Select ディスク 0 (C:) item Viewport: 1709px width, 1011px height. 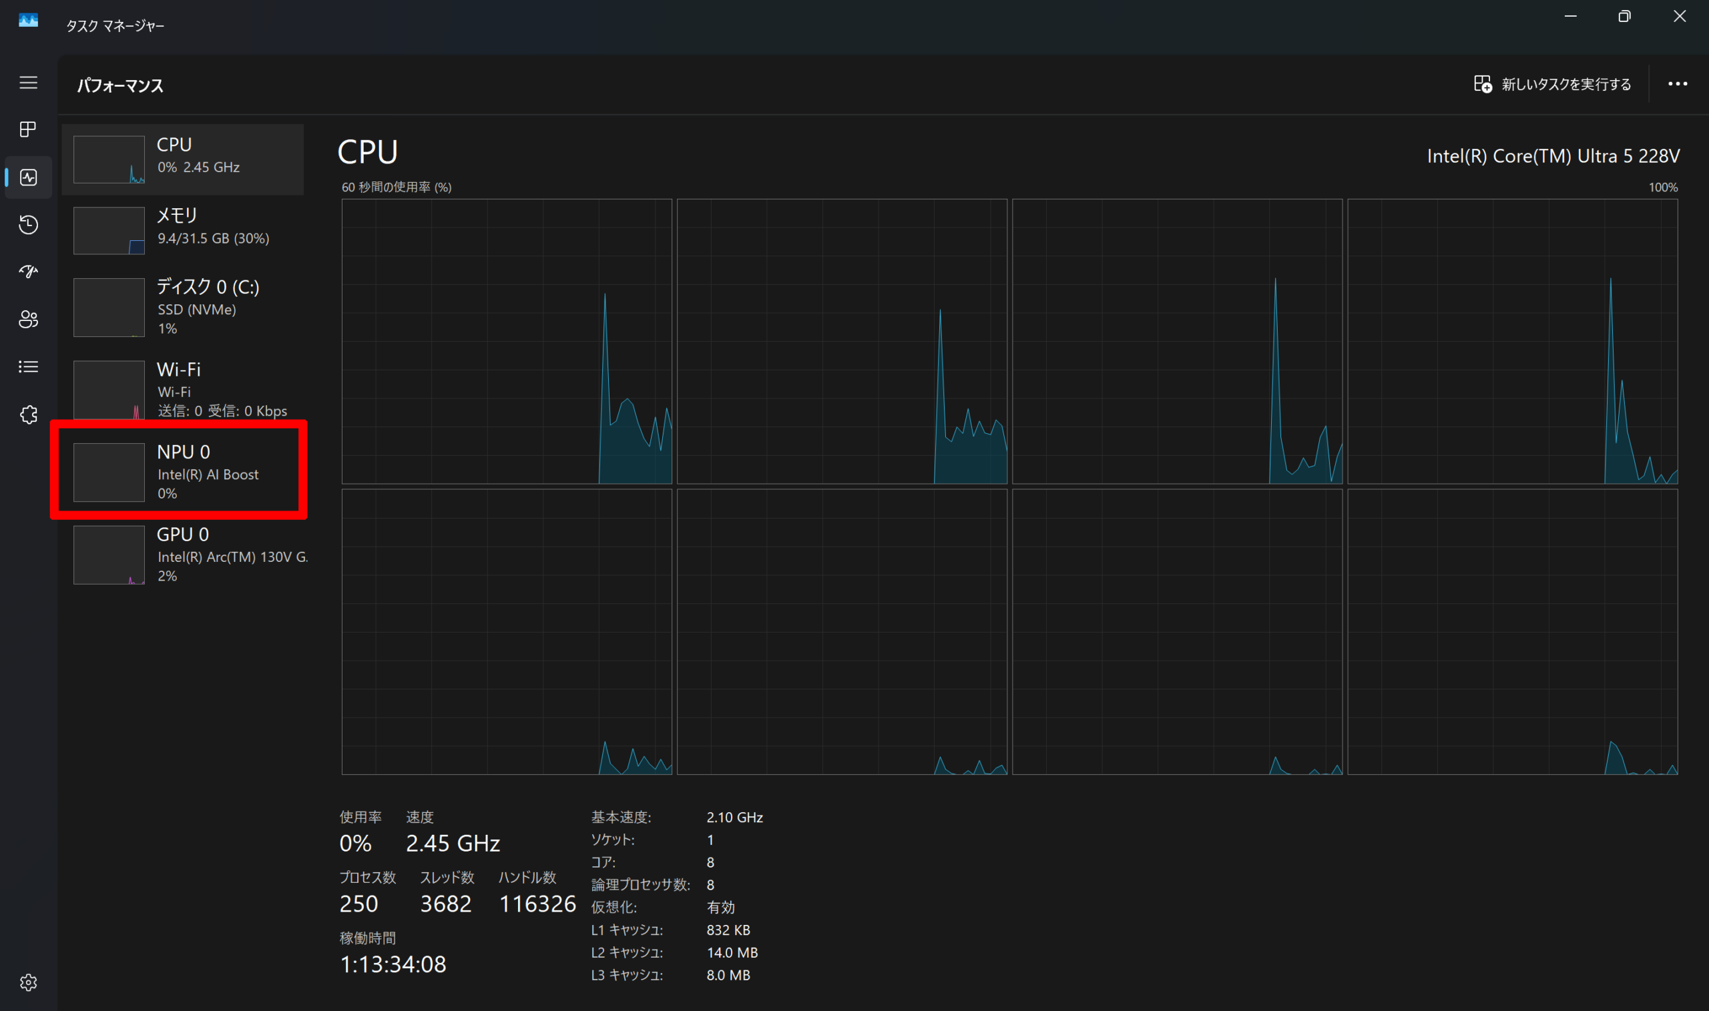183,306
